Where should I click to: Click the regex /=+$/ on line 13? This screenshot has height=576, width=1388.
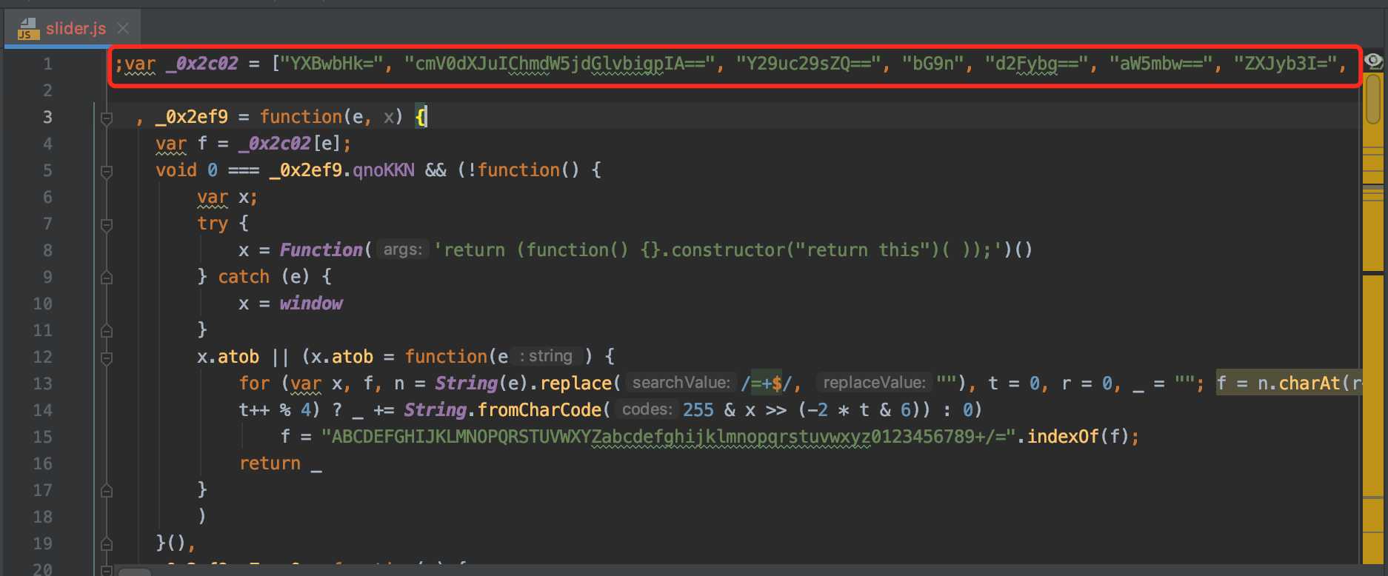click(x=767, y=384)
